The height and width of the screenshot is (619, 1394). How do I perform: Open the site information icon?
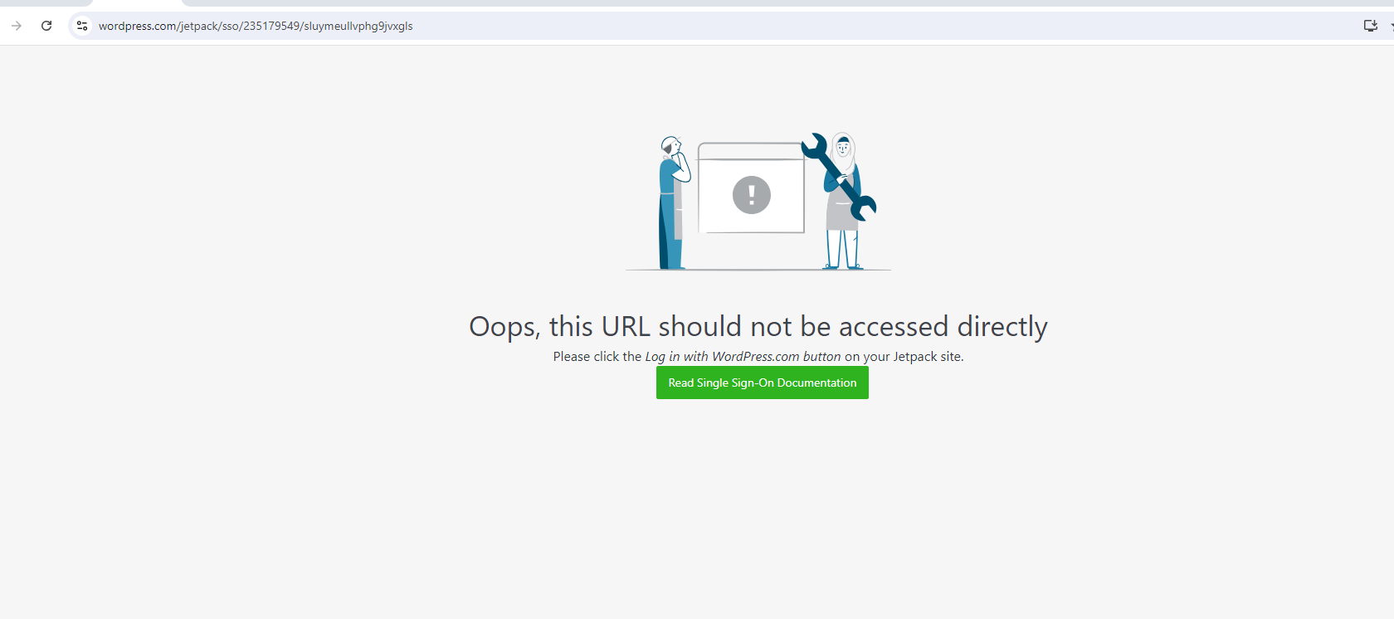click(x=82, y=26)
